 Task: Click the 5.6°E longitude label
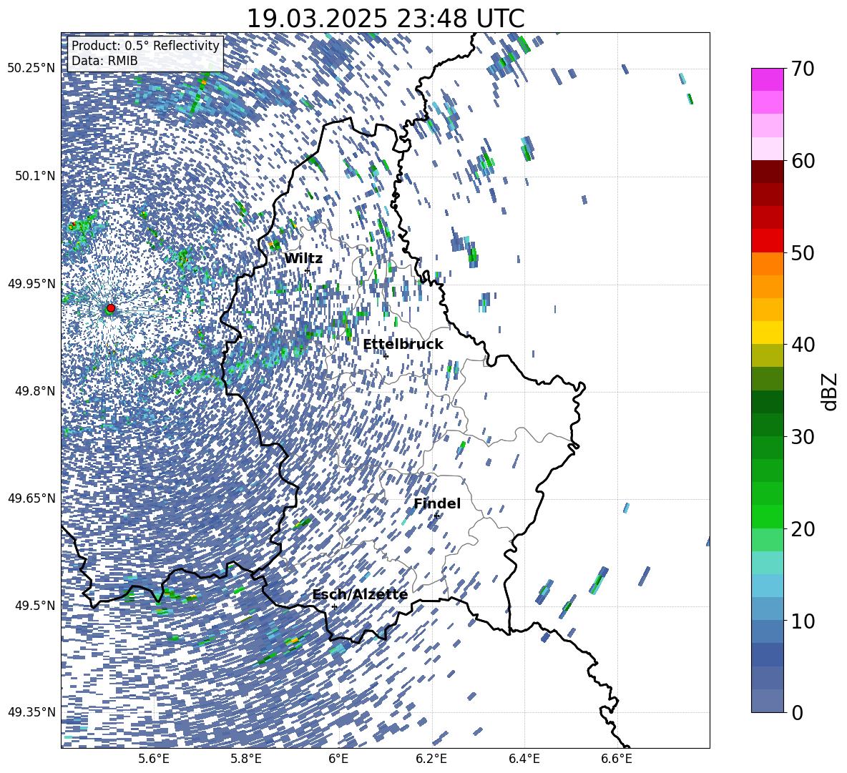(x=154, y=759)
